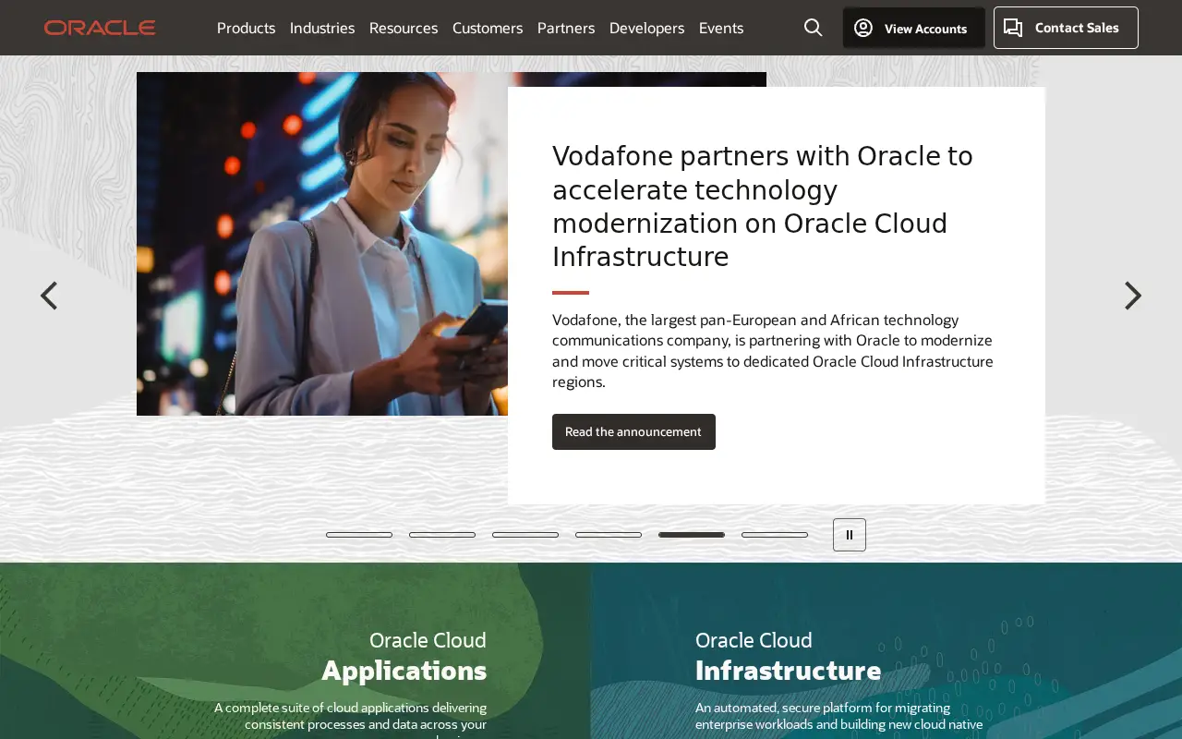
Task: Open the Resources menu
Action: click(404, 28)
